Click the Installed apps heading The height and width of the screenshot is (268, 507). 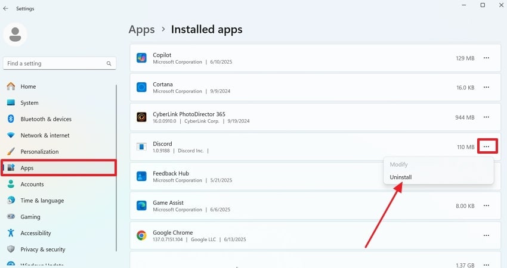206,29
